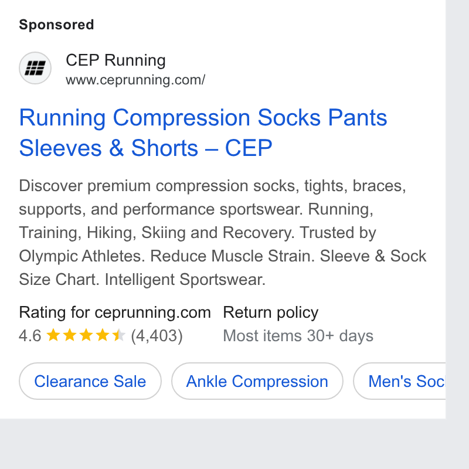
Task: Click the half-filled fifth rating star
Action: pos(119,335)
